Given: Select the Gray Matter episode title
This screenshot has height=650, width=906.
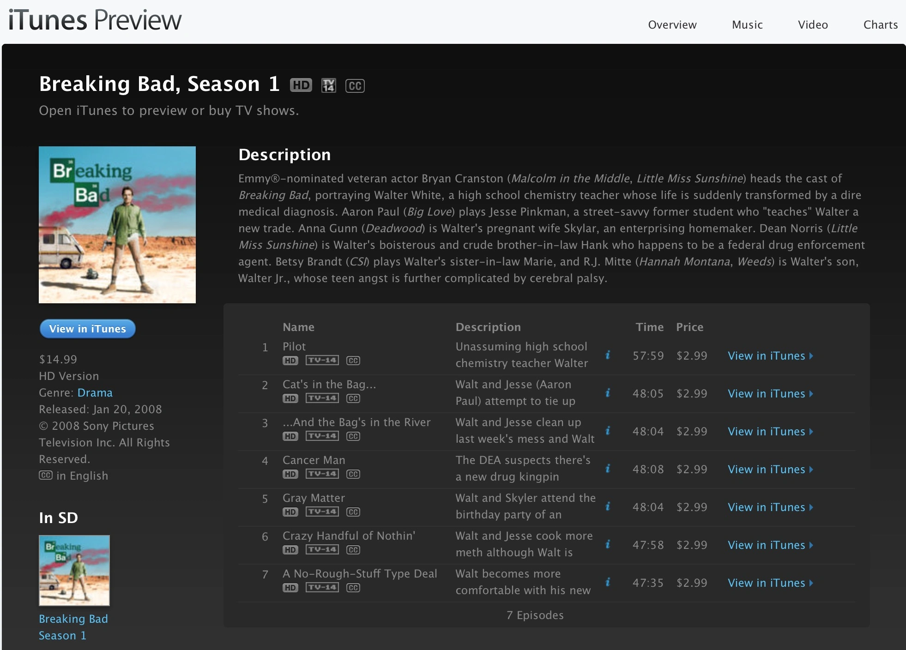Looking at the screenshot, I should coord(314,498).
